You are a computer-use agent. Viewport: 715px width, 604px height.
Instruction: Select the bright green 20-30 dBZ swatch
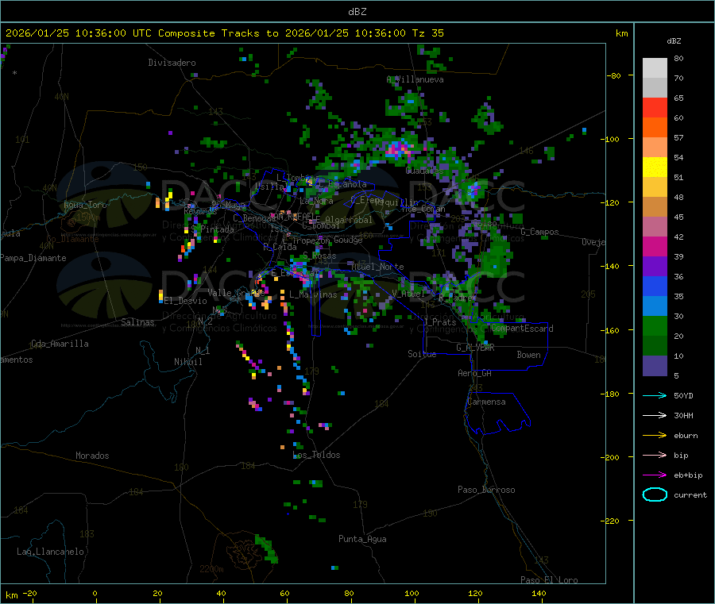[655, 325]
